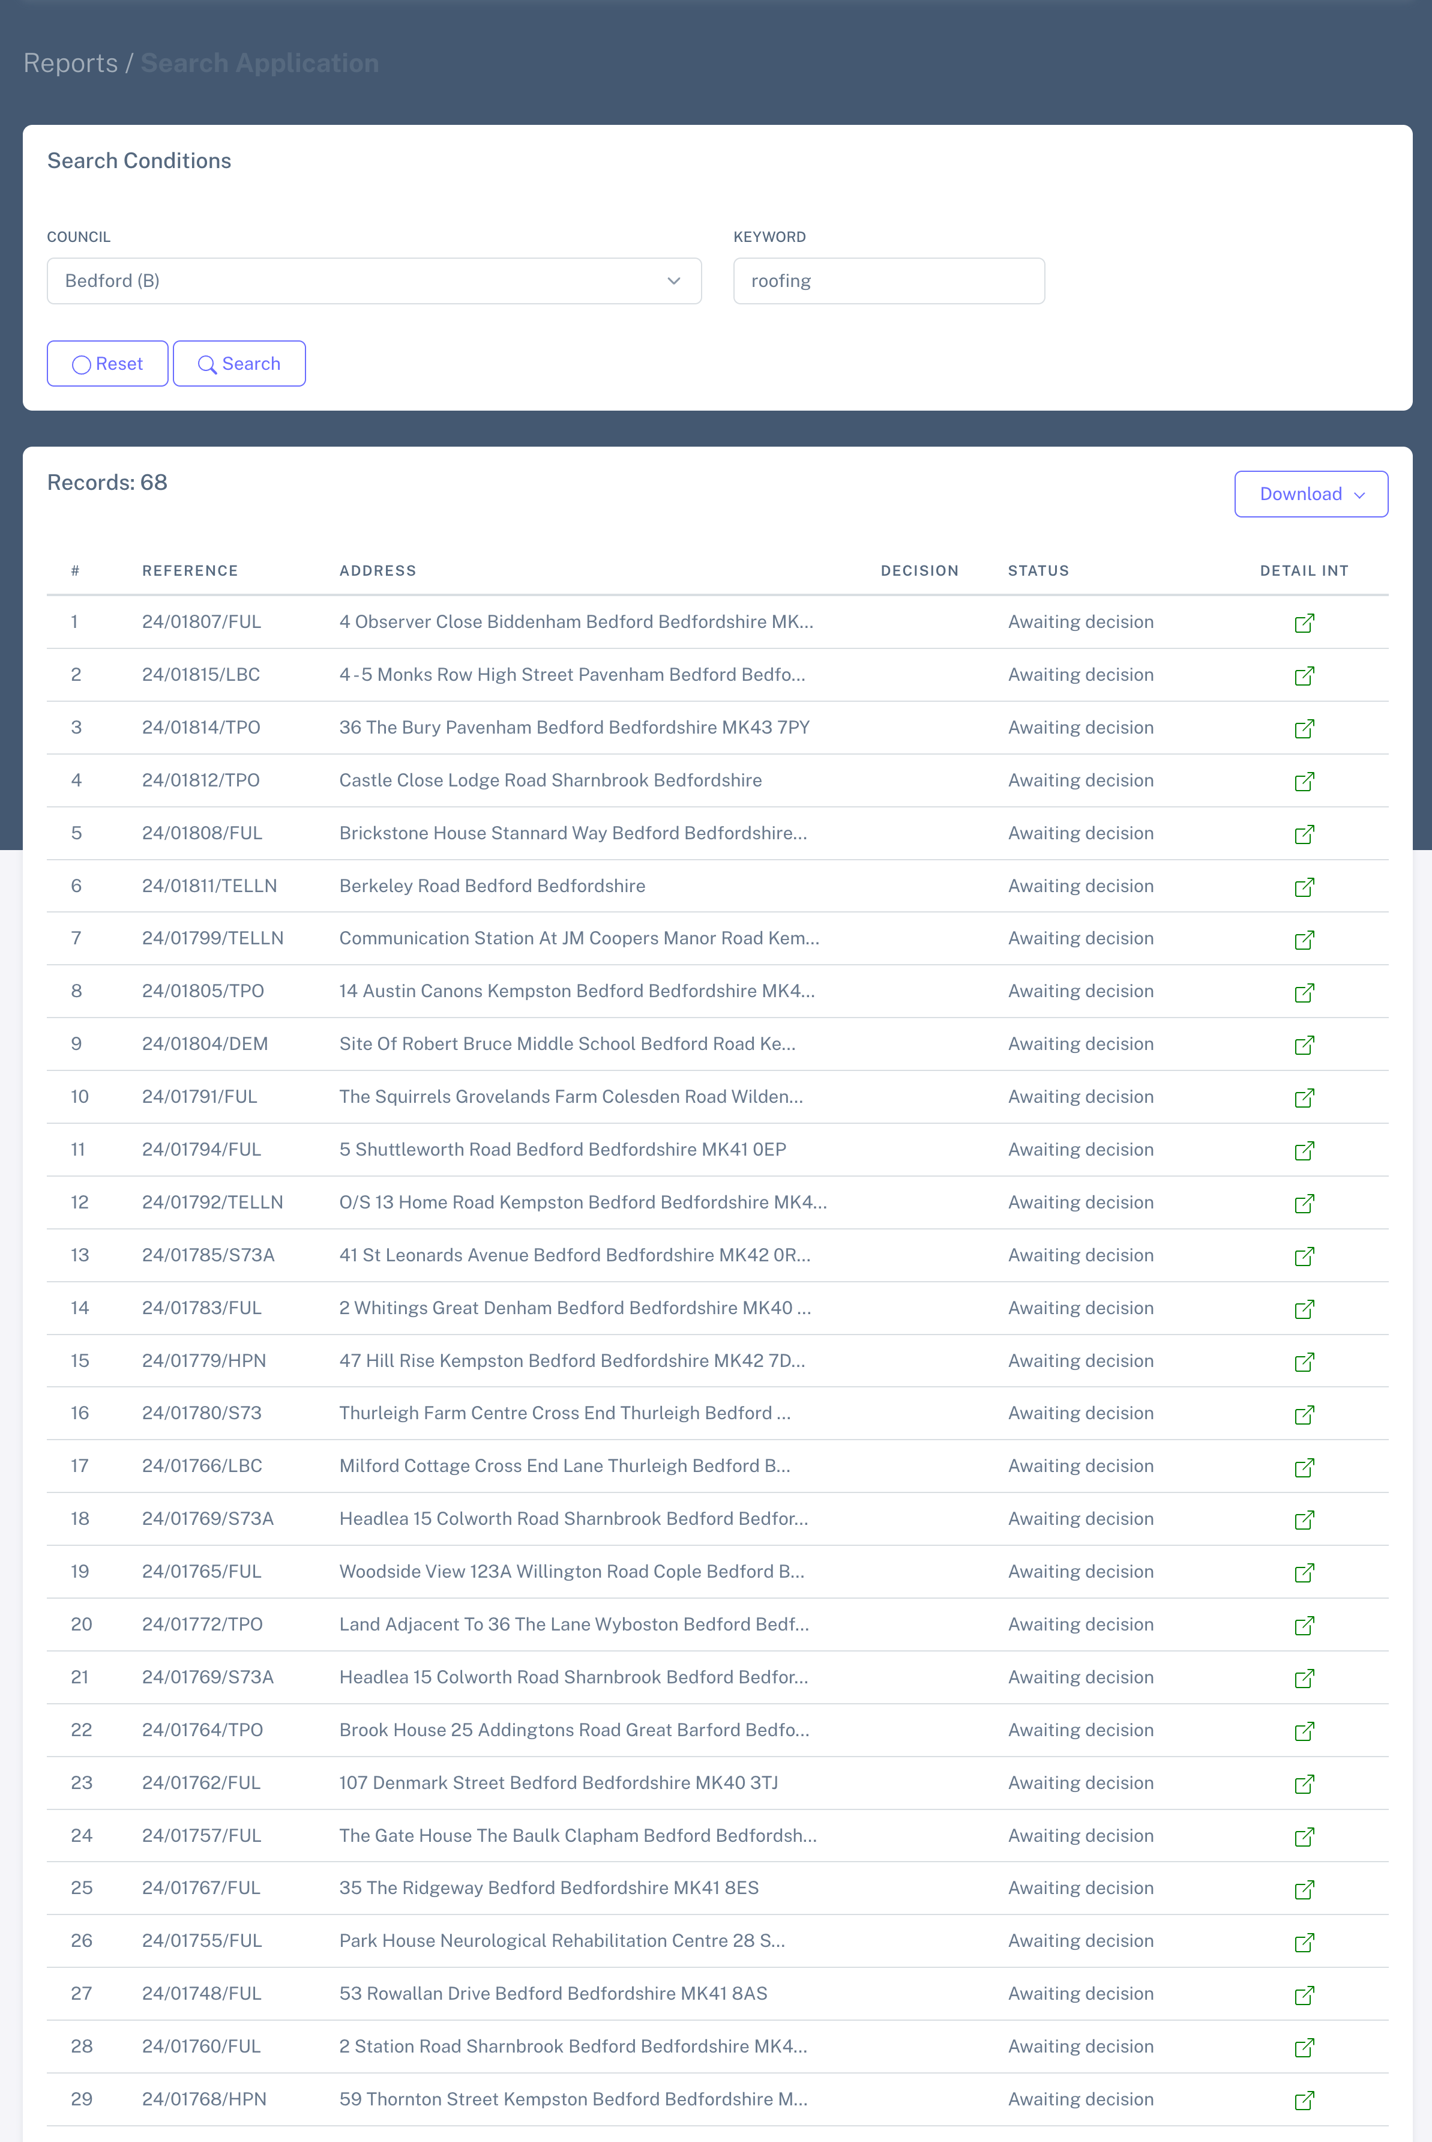Click the Council dropdown chevron arrow
Image resolution: width=1432 pixels, height=2142 pixels.
click(x=673, y=280)
